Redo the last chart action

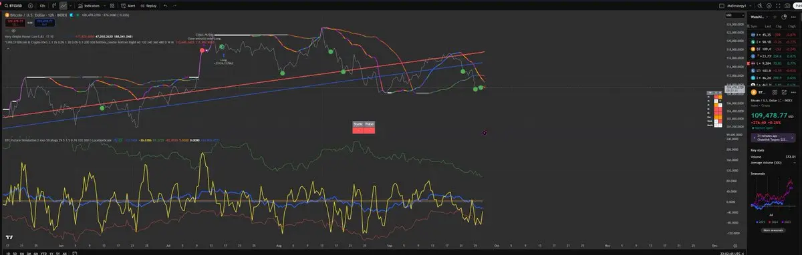pyautogui.click(x=174, y=6)
